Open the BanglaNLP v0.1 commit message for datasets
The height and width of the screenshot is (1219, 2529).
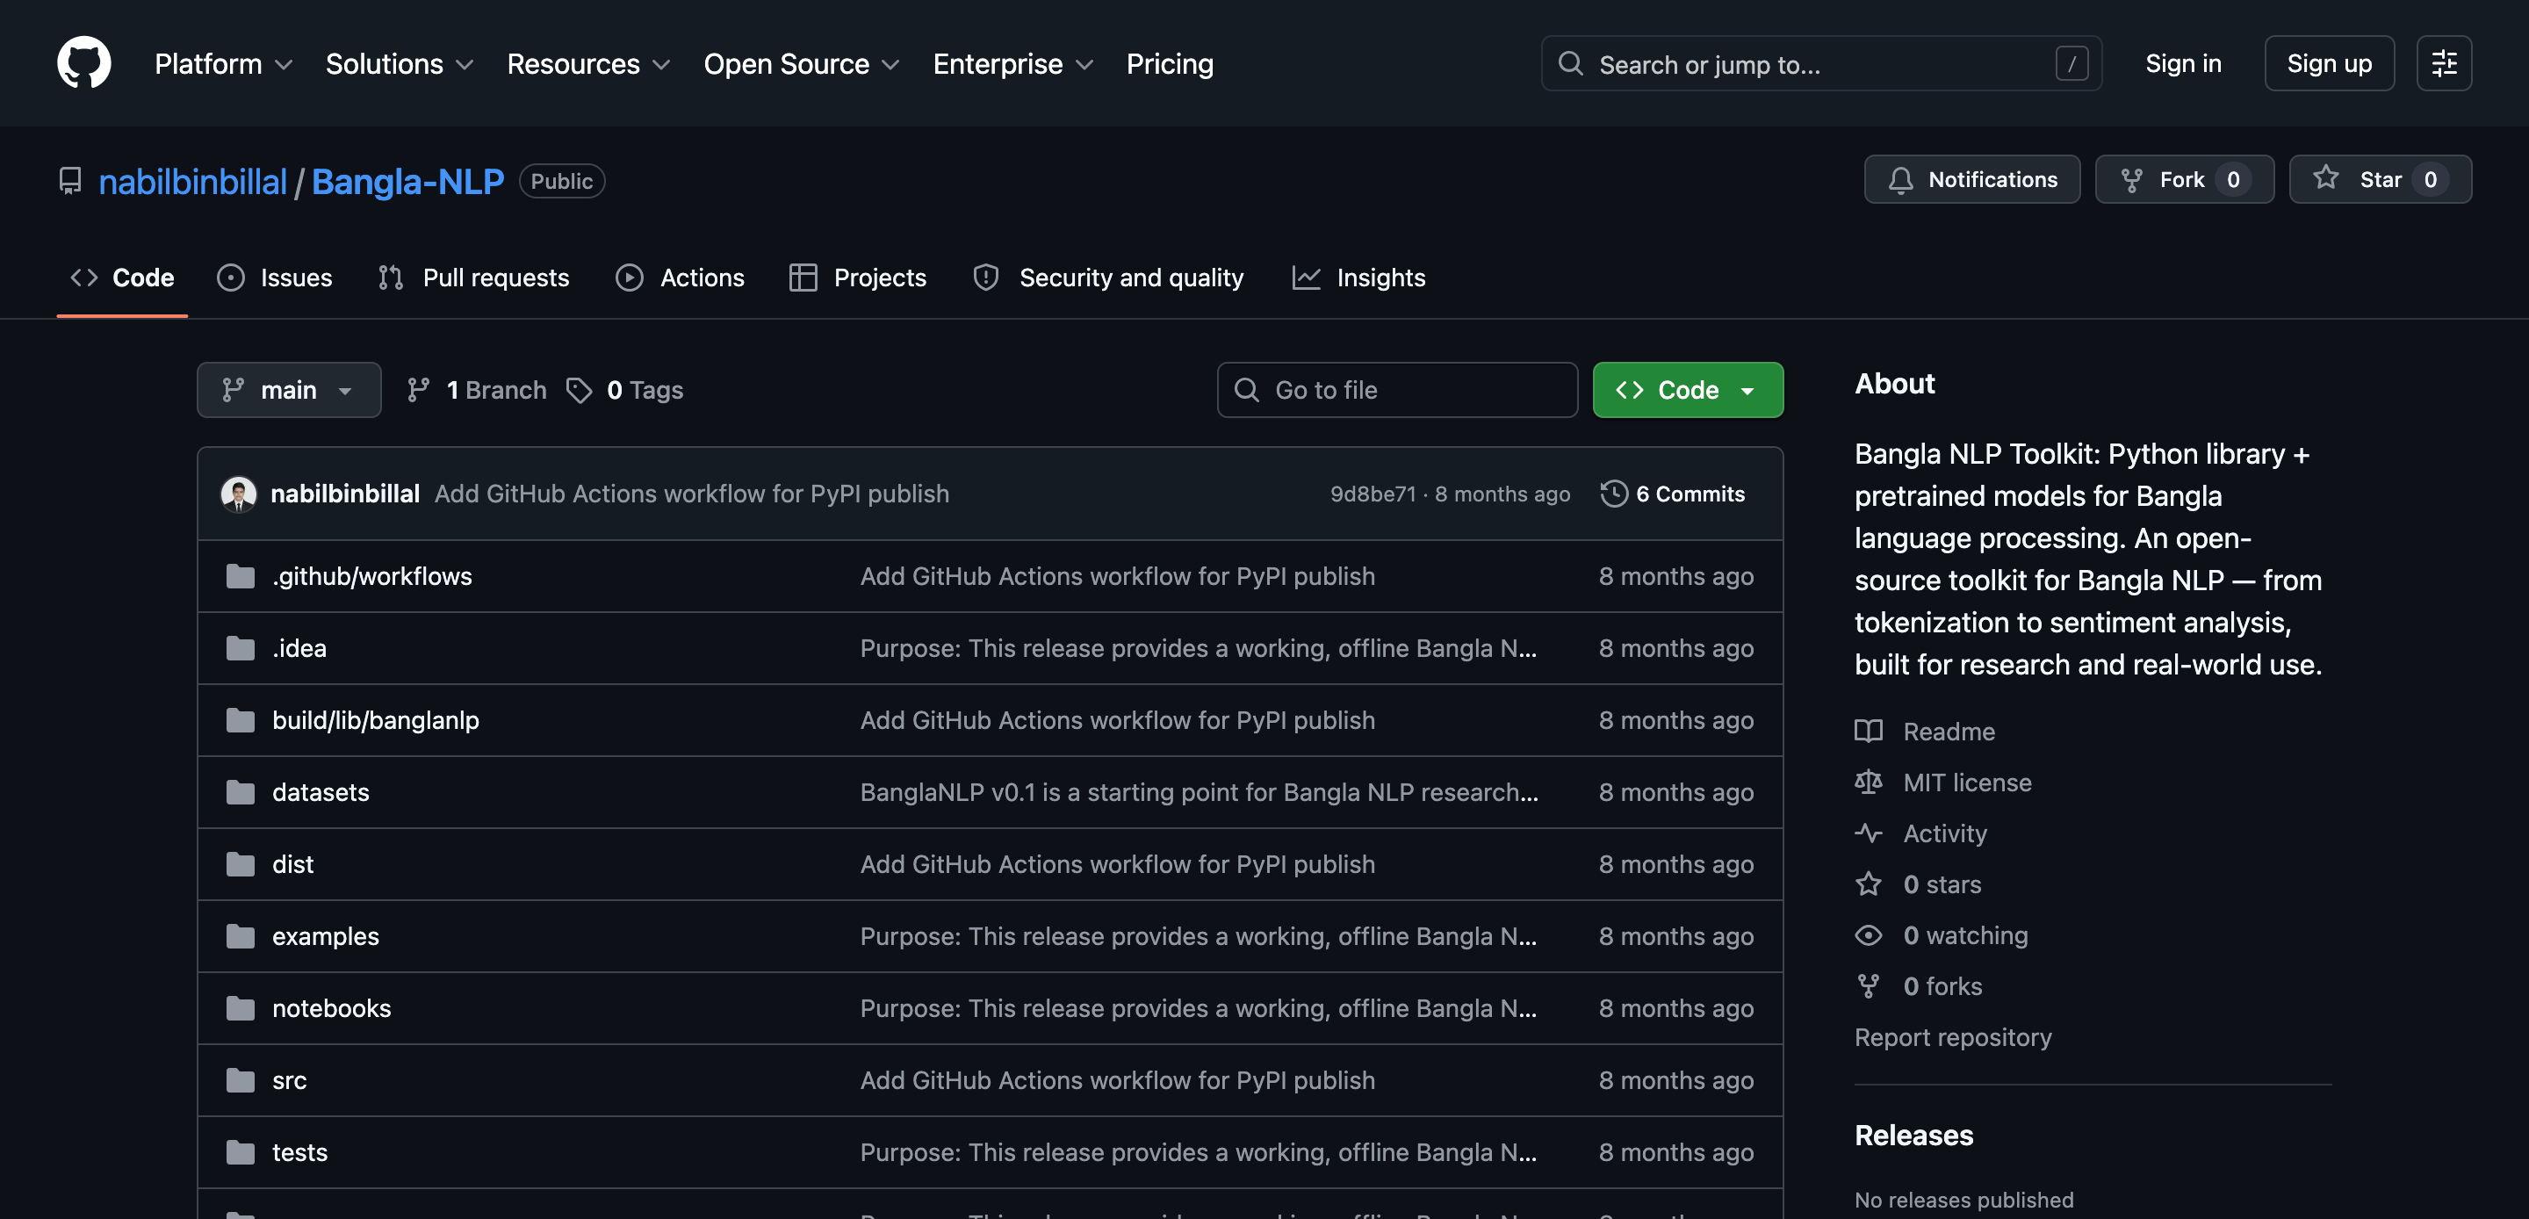click(x=1199, y=793)
